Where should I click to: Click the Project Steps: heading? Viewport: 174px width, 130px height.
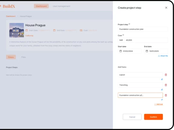pos(12,67)
